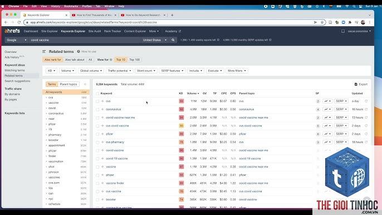Click refresh icon in the coronavirus row
Image resolution: width=382 pixels, height=215 pixels.
coord(366,109)
